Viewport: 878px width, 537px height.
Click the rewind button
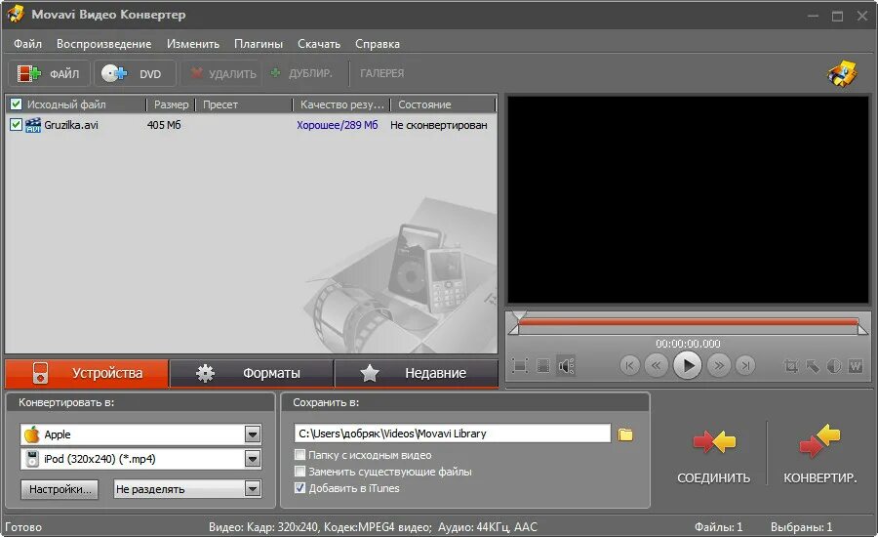pos(656,366)
